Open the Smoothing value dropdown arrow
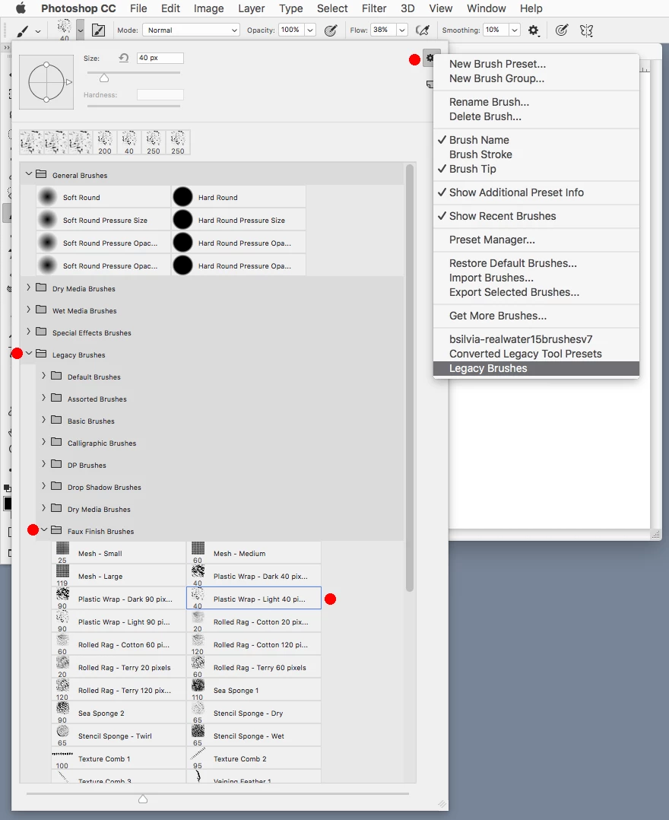 pyautogui.click(x=514, y=30)
